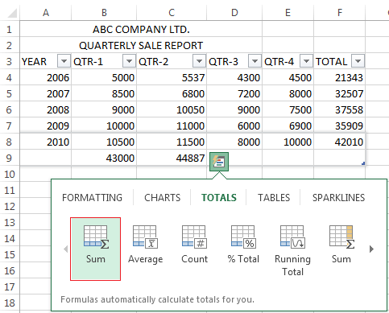Image resolution: width=389 pixels, height=313 pixels.
Task: Open the QTR-4 filter dropdown
Action: (x=306, y=61)
